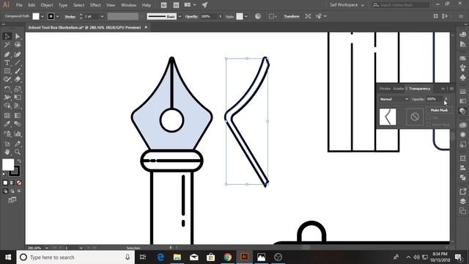Open the Symbols panel club icon
Screen dimensions: 469x264
(x=462, y=78)
